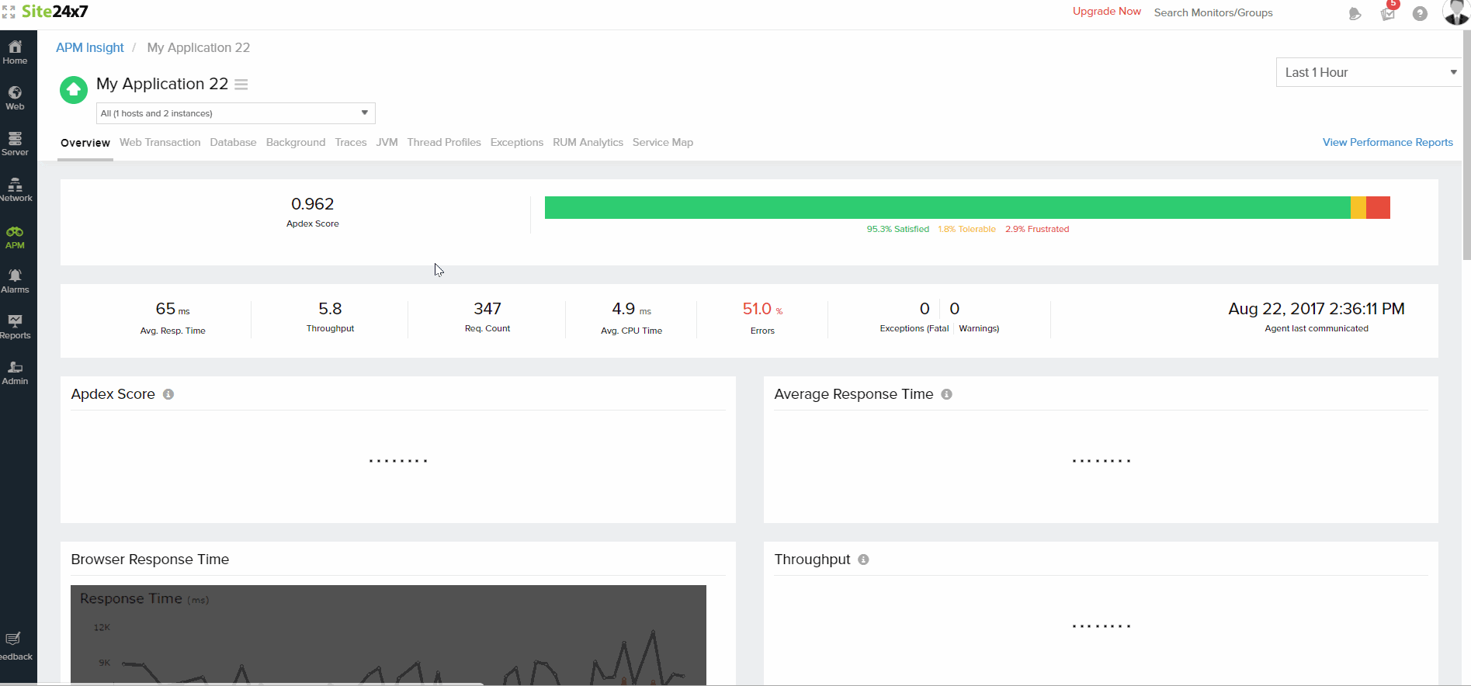1471x686 pixels.
Task: Open the help question mark icon
Action: 1420,13
